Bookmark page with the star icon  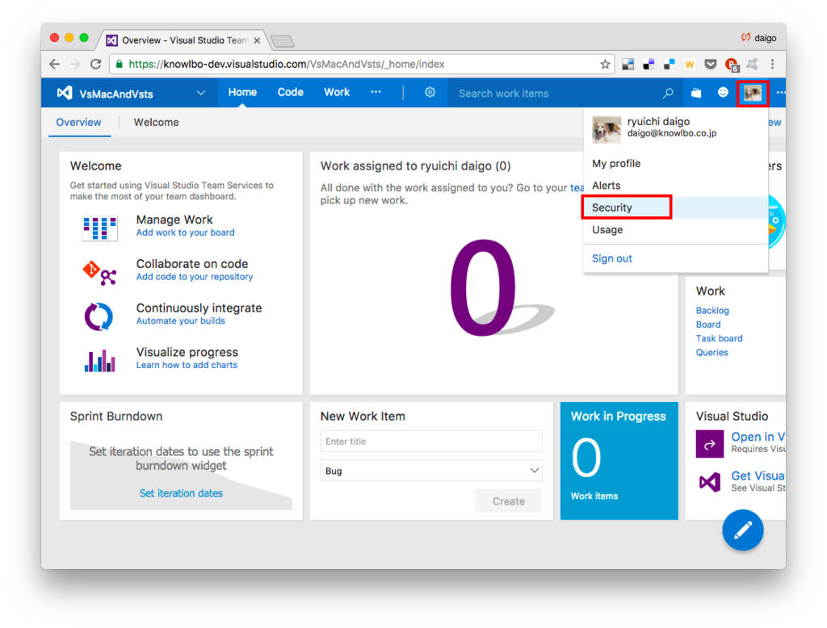[605, 65]
